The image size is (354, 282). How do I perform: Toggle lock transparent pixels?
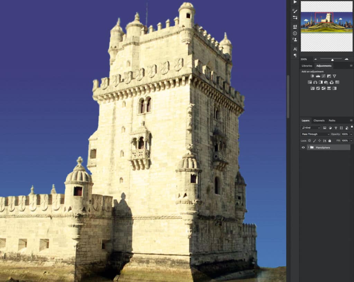pyautogui.click(x=309, y=141)
